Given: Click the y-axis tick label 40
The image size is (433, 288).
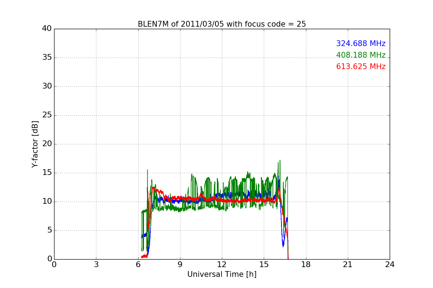Looking at the screenshot, I should tap(47, 29).
